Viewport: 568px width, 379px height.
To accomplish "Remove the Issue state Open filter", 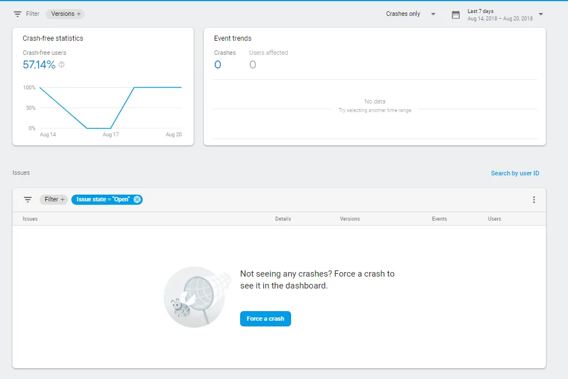I will click(x=137, y=200).
